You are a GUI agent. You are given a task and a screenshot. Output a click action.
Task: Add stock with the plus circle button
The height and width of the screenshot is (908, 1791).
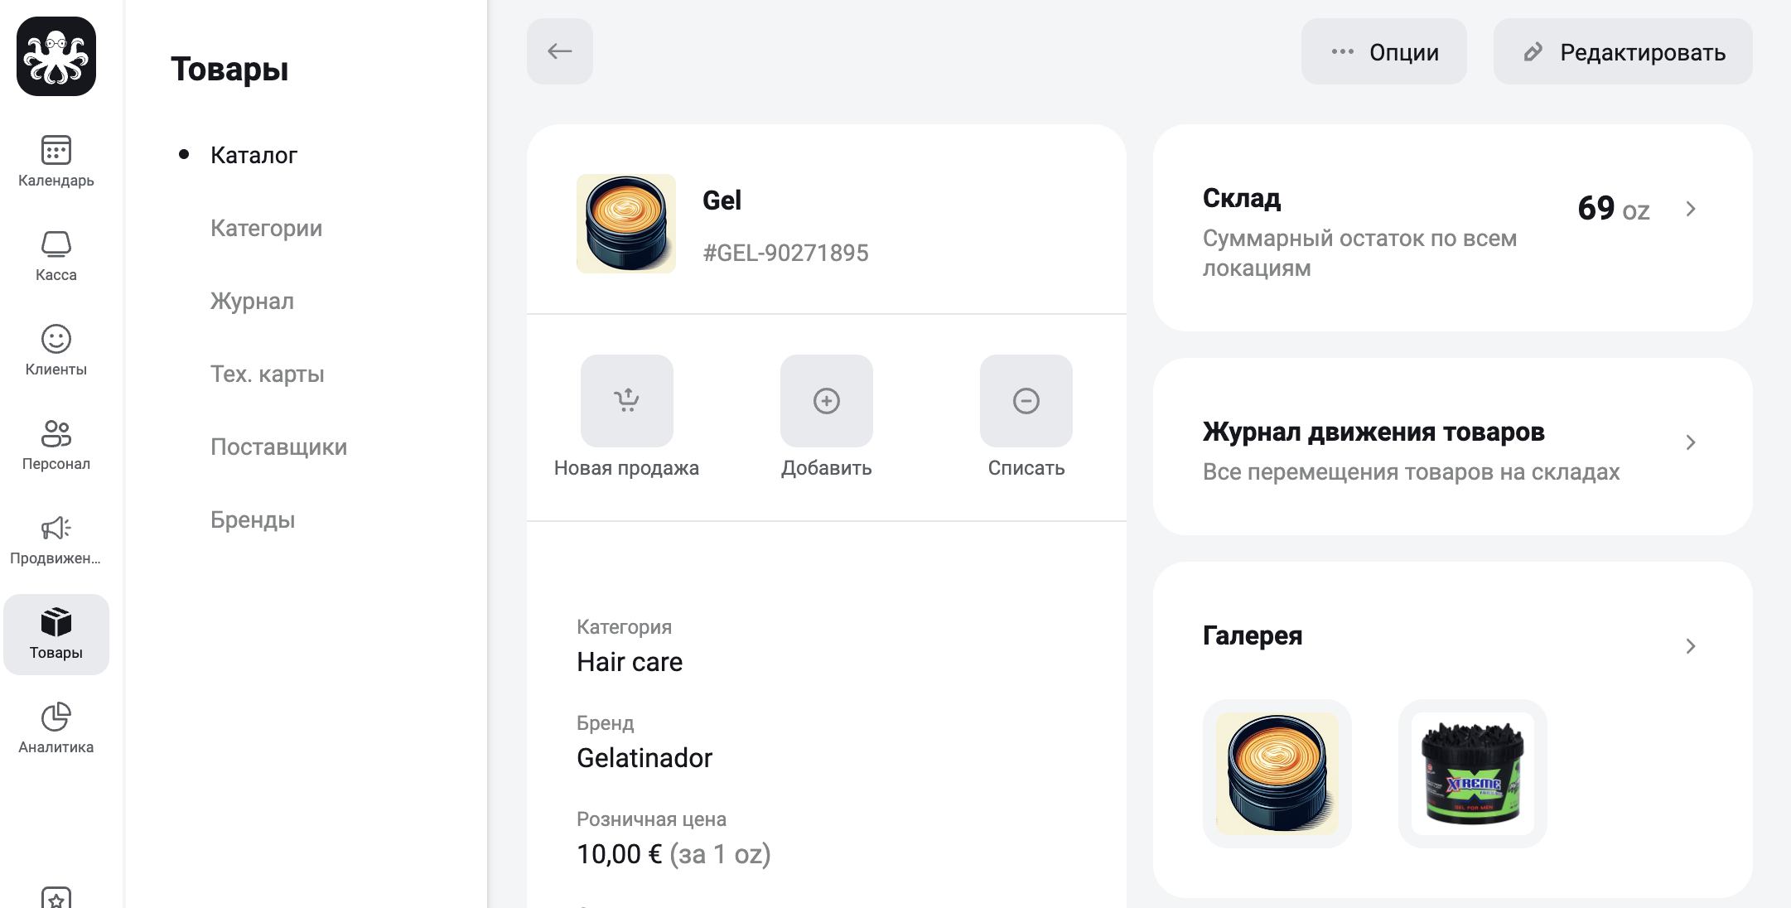point(827,401)
